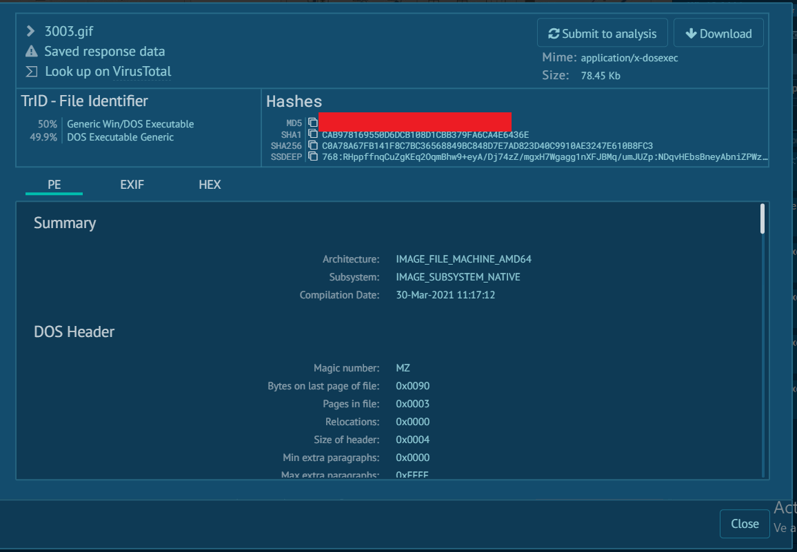The width and height of the screenshot is (797, 552).
Task: Open the HEX tab
Action: (210, 185)
